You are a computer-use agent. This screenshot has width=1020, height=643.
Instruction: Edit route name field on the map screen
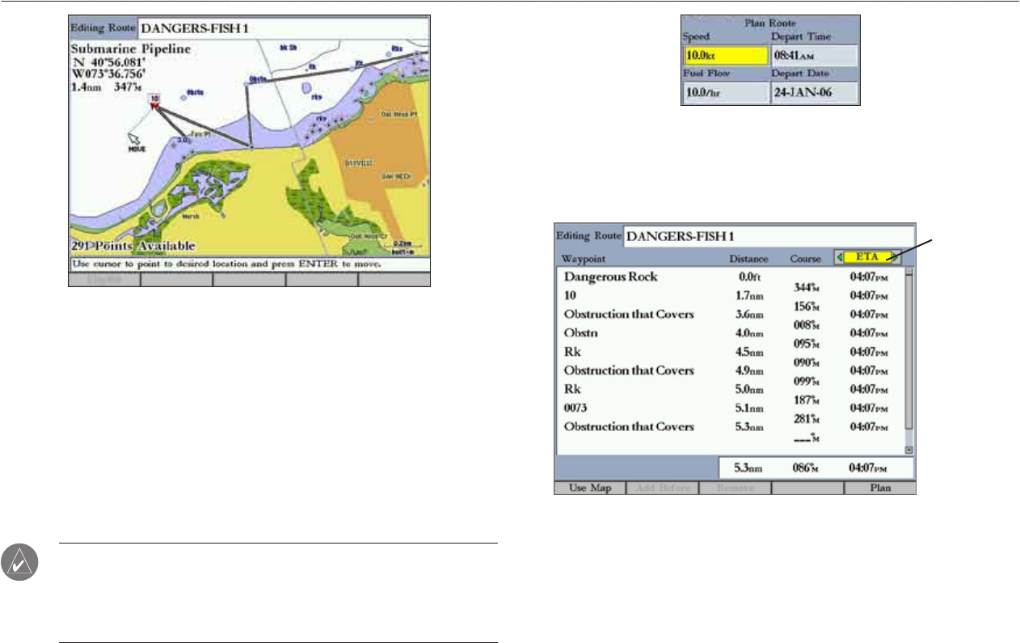[284, 27]
